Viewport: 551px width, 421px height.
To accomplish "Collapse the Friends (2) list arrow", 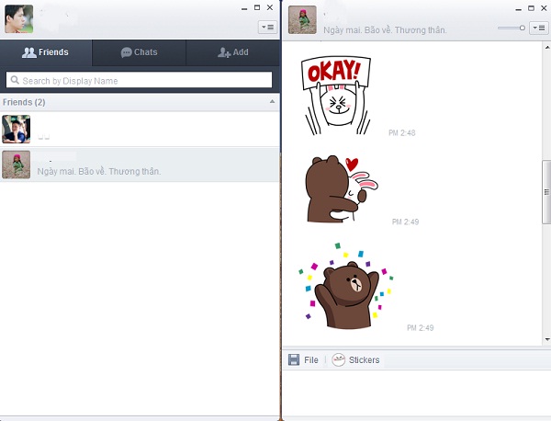I will point(272,102).
